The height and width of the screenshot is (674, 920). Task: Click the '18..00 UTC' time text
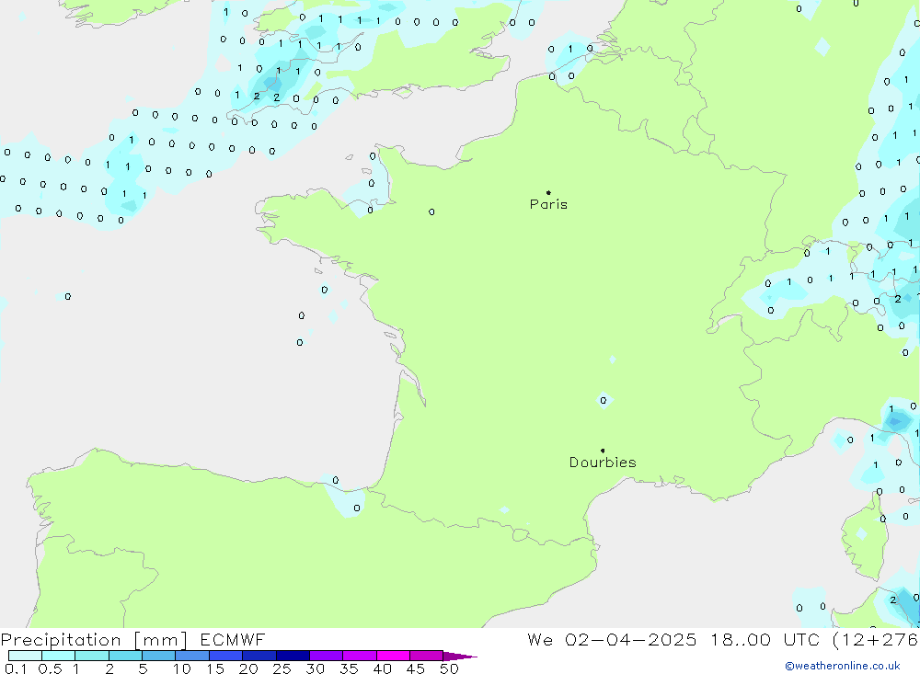[x=765, y=639]
